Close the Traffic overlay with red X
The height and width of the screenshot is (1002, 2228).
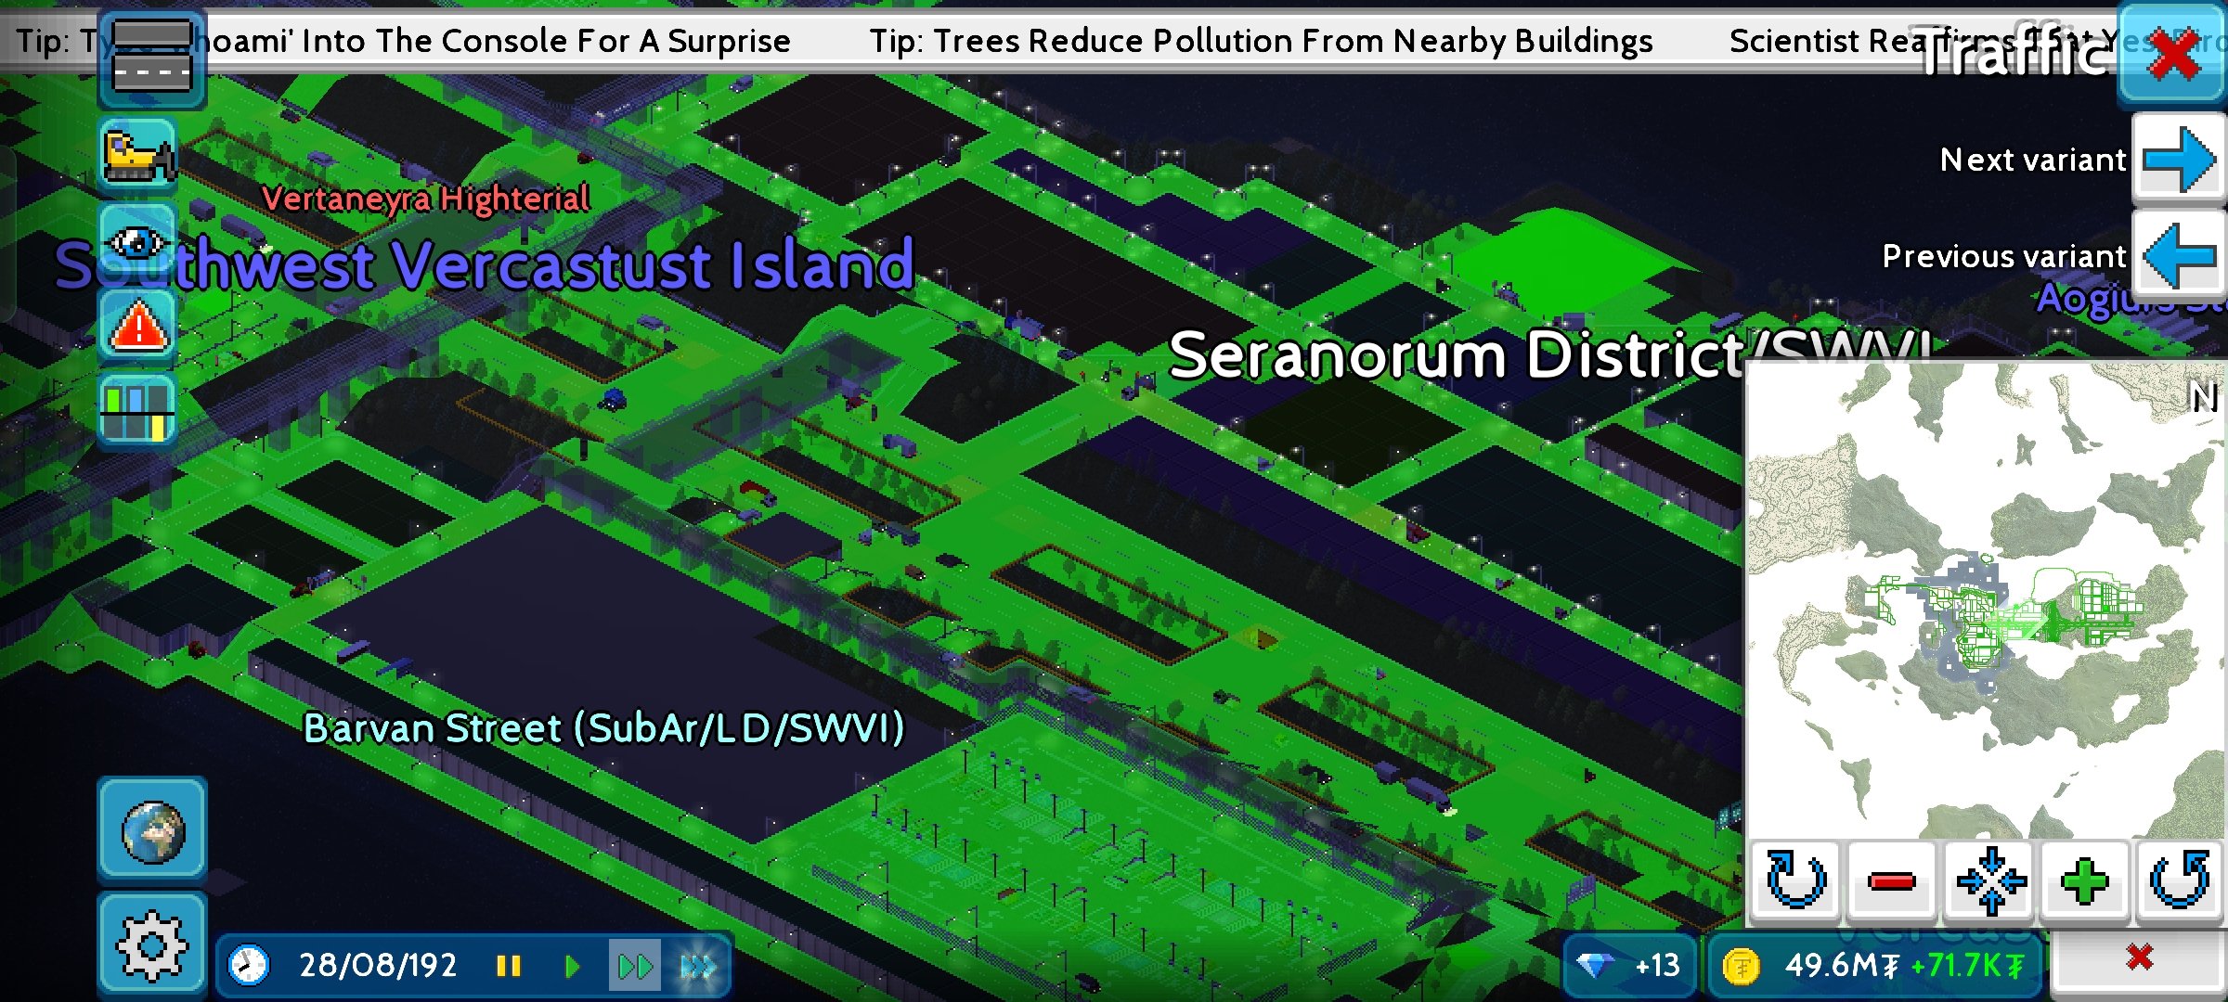pyautogui.click(x=2172, y=54)
